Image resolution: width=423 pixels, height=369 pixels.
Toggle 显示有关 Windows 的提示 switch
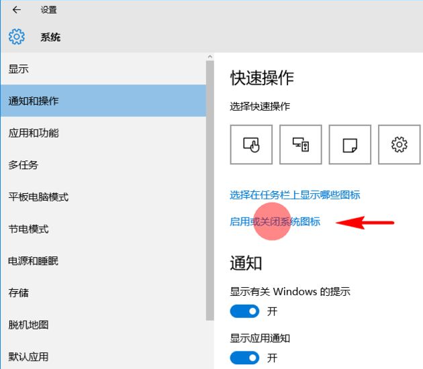[244, 311]
